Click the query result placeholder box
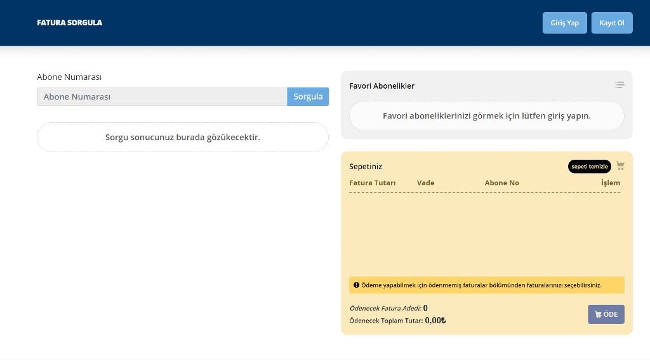The width and height of the screenshot is (650, 360). pos(183,137)
